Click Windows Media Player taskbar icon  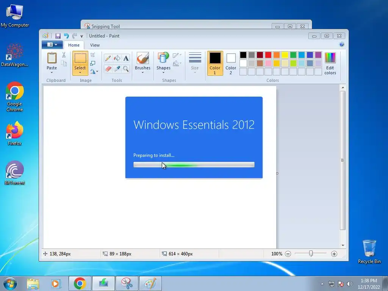click(56, 283)
